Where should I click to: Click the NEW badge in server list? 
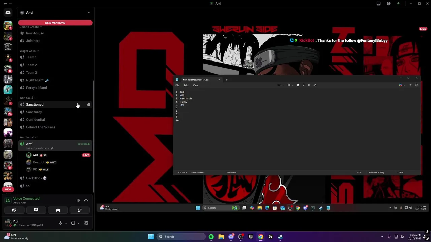tap(8, 189)
